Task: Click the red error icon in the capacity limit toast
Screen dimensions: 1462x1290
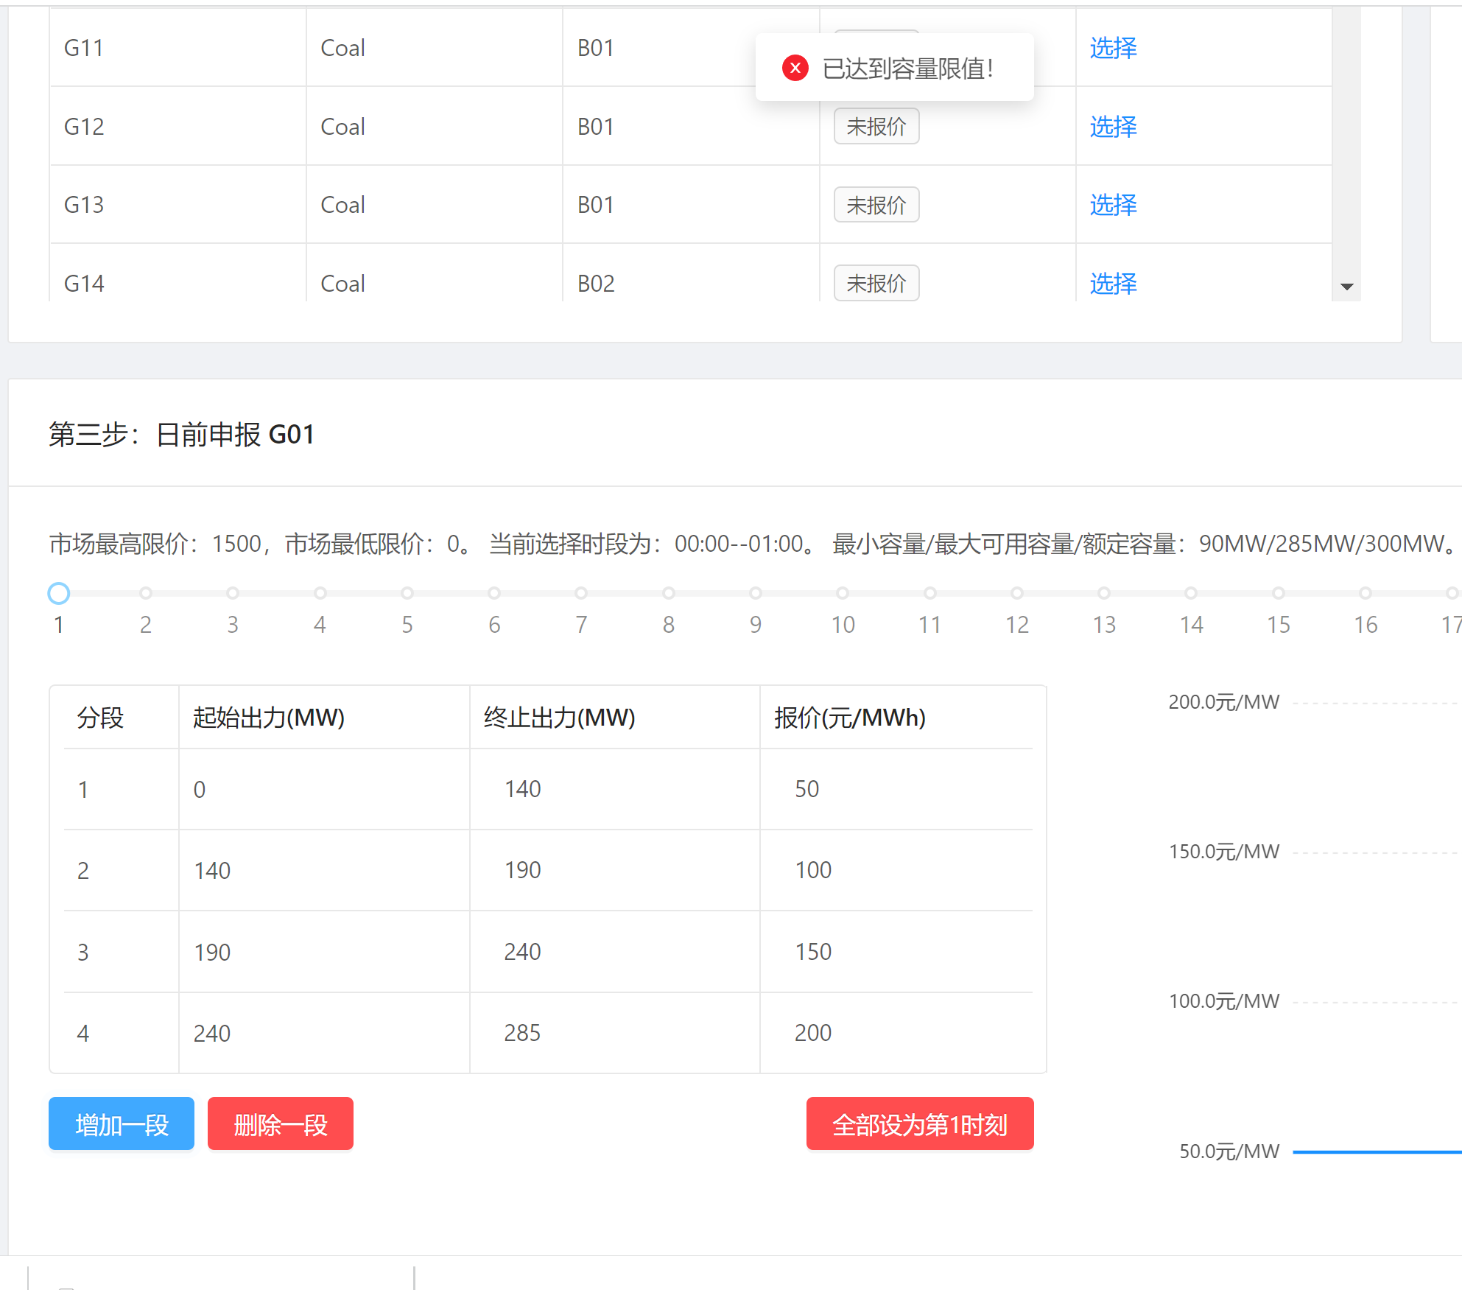Action: (x=795, y=68)
